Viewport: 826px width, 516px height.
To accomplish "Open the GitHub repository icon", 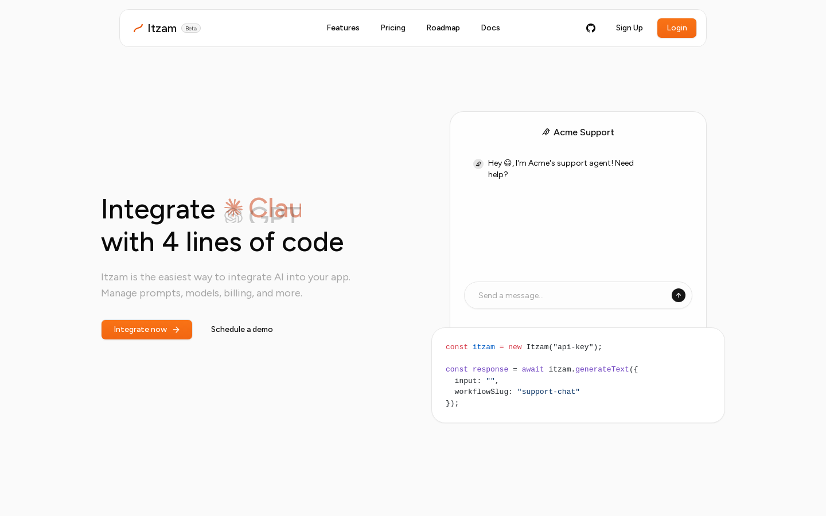I will [x=591, y=28].
